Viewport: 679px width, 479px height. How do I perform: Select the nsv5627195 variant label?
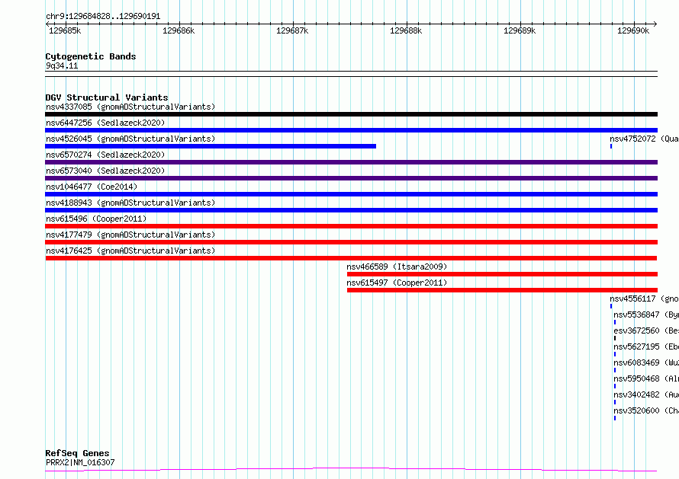(x=646, y=346)
